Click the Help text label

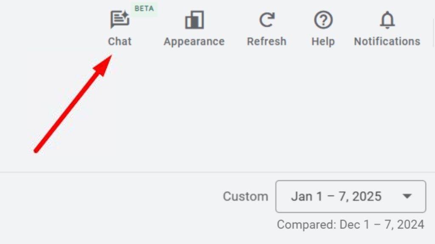point(323,41)
